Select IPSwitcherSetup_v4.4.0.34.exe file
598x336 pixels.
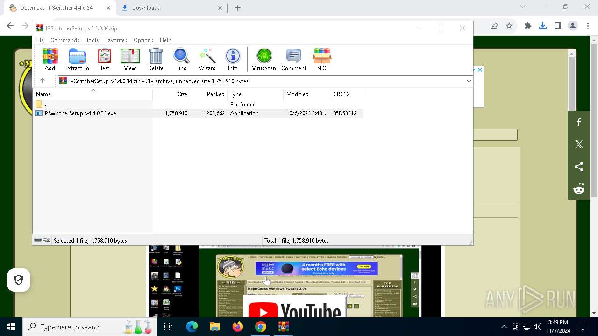point(198,113)
